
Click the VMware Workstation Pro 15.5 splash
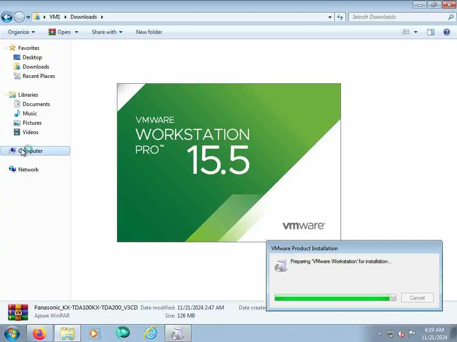coord(229,162)
